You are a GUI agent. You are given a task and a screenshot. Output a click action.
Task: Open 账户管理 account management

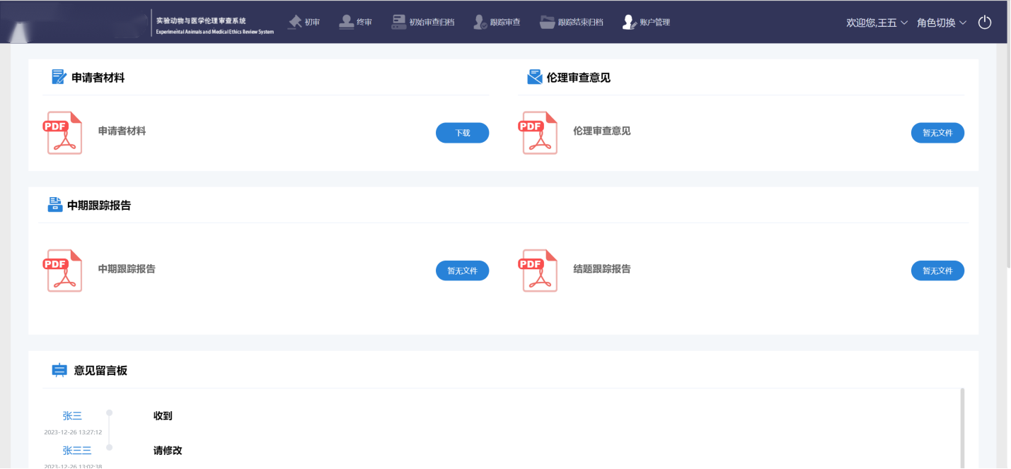click(x=646, y=23)
